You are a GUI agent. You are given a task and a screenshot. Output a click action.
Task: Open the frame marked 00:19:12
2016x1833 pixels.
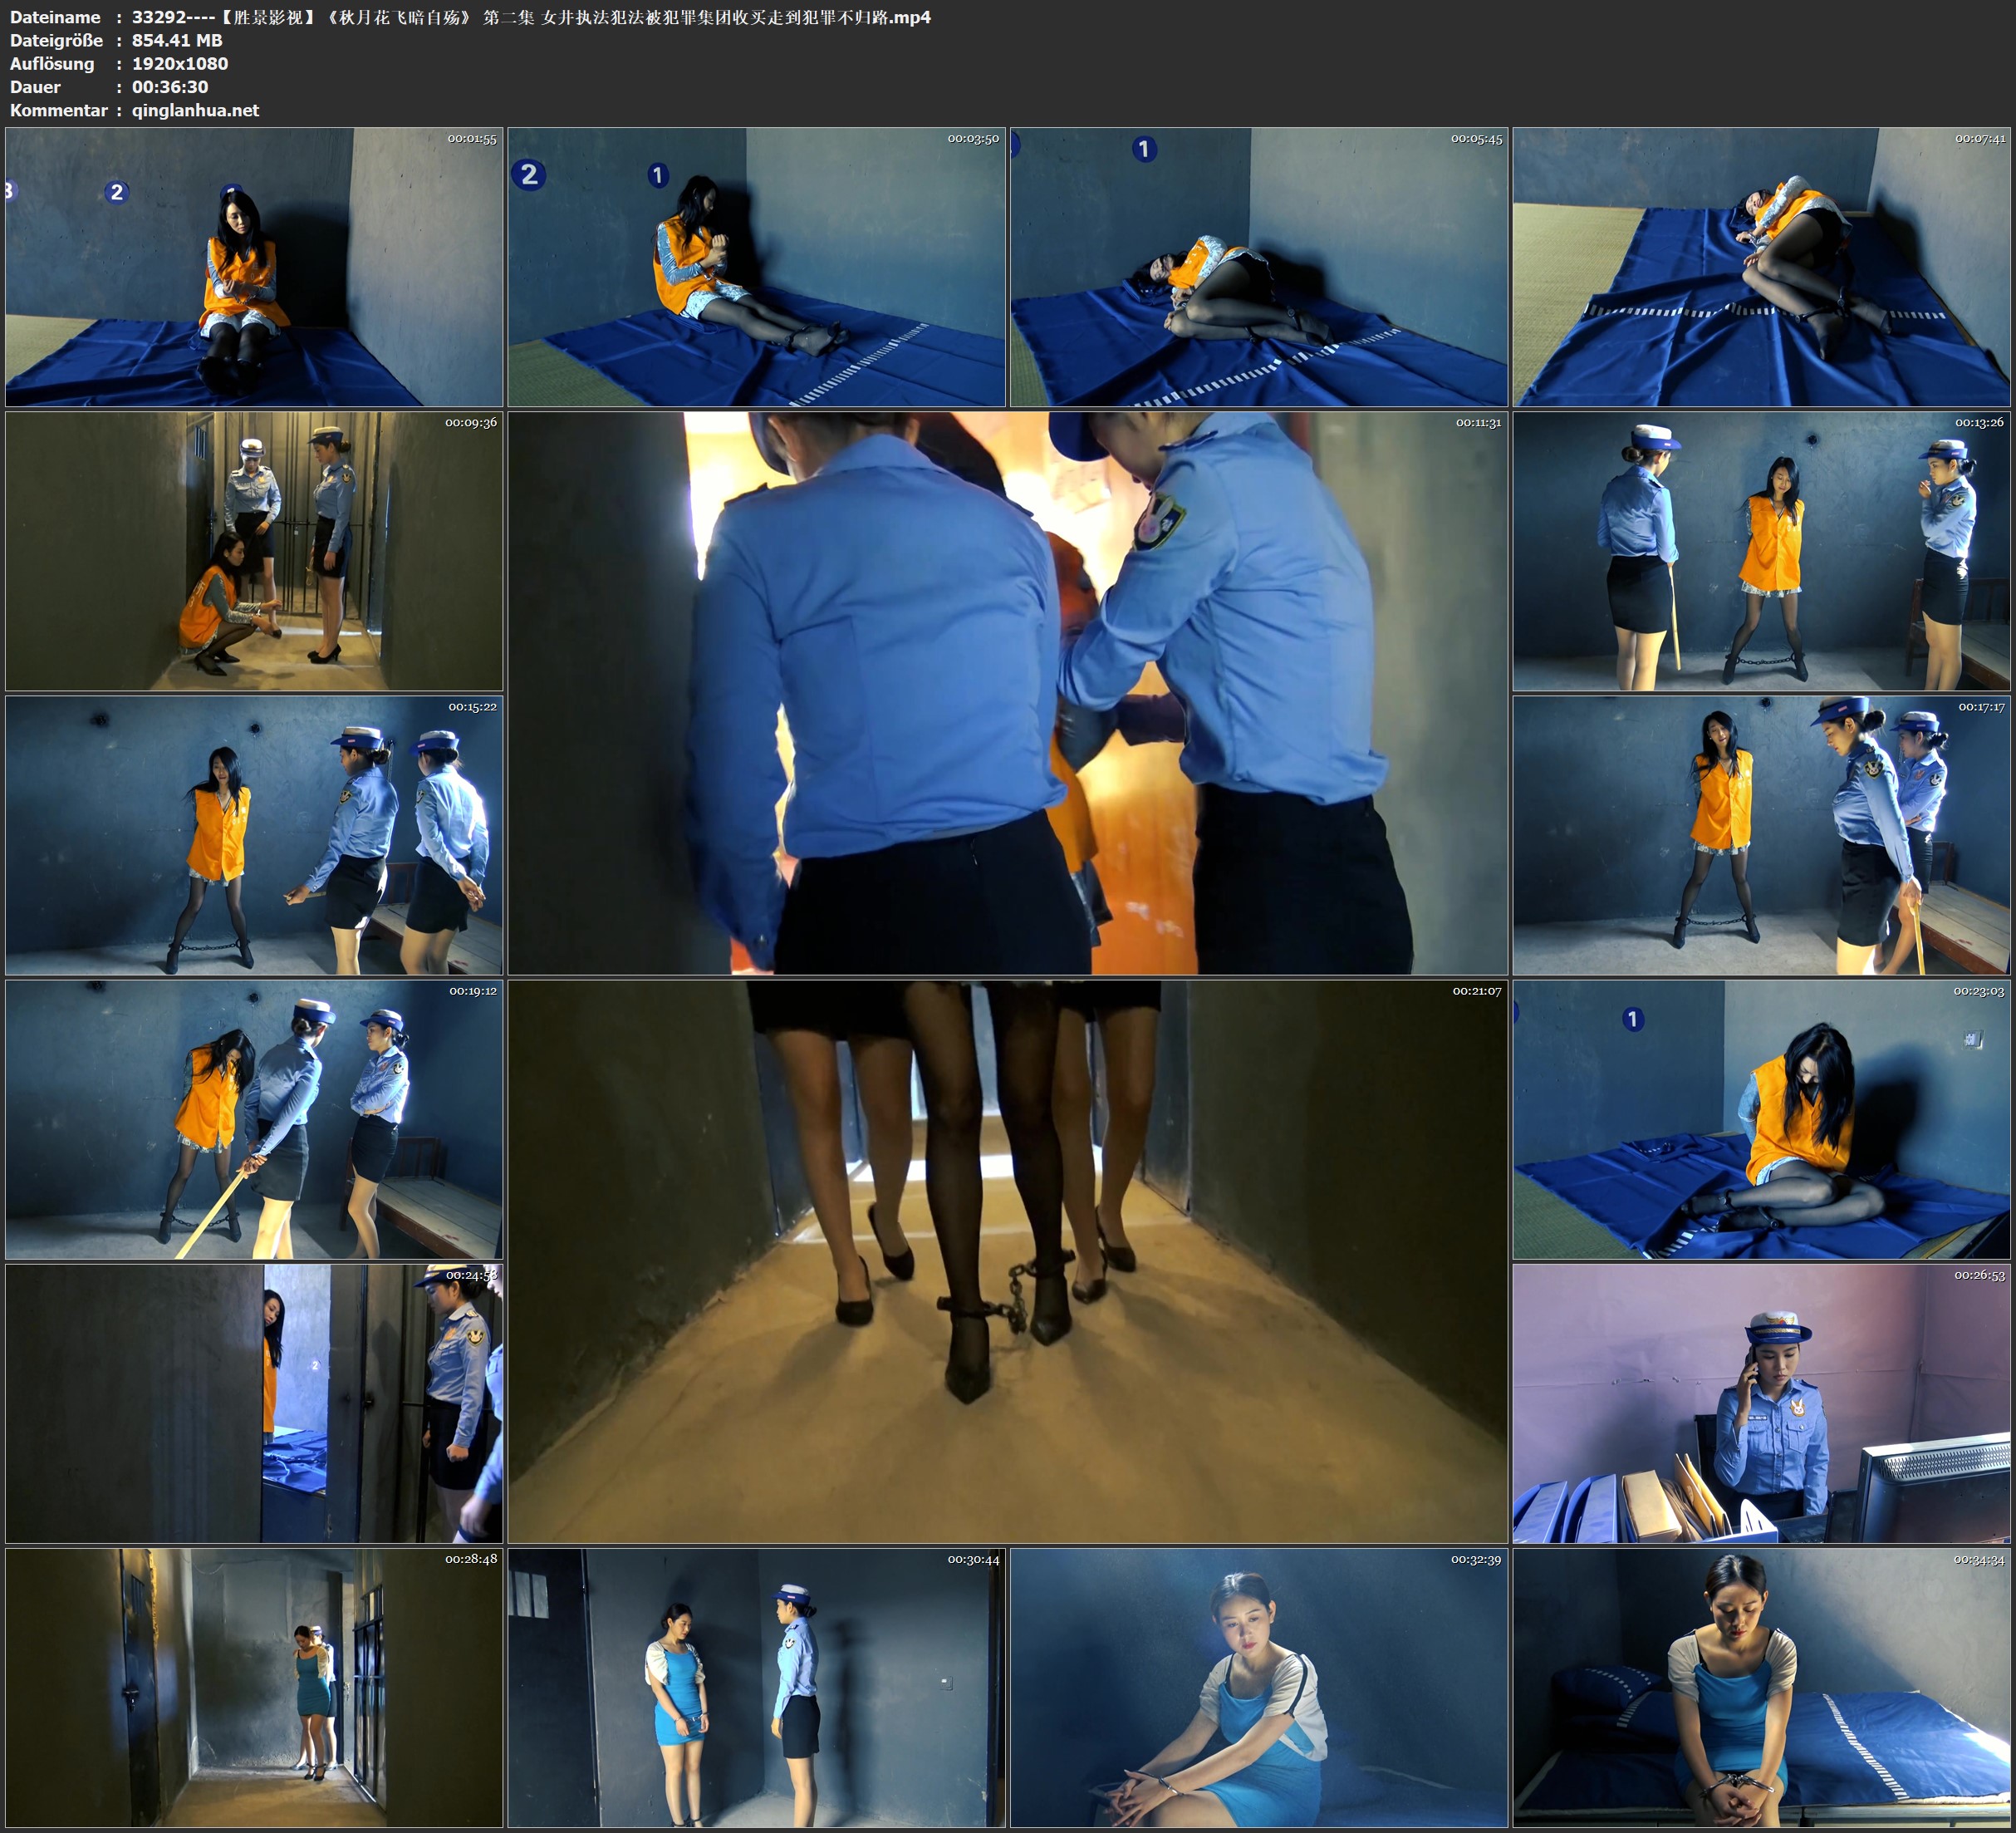[254, 1118]
